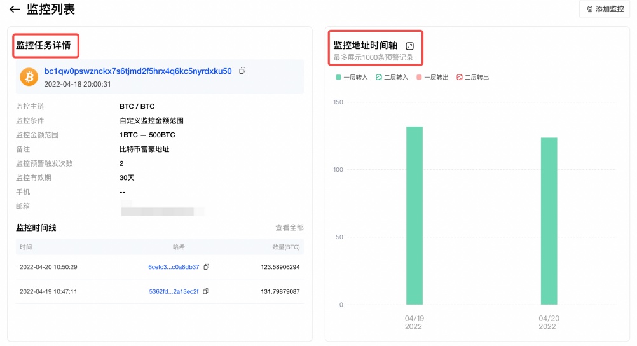
Task: Click 查看全部 to view all records
Action: [x=289, y=228]
